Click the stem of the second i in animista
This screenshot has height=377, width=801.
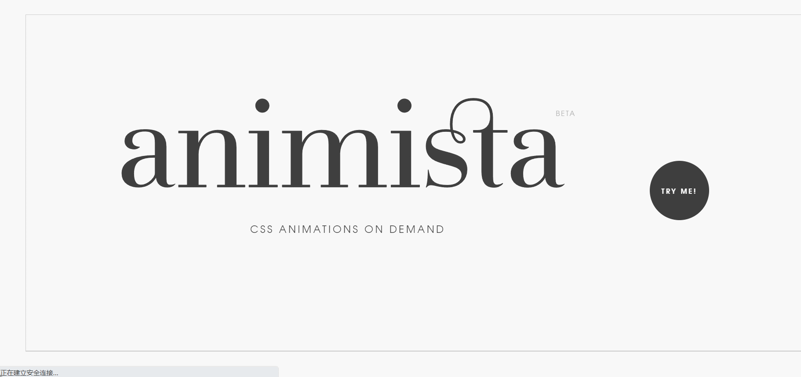(405, 157)
